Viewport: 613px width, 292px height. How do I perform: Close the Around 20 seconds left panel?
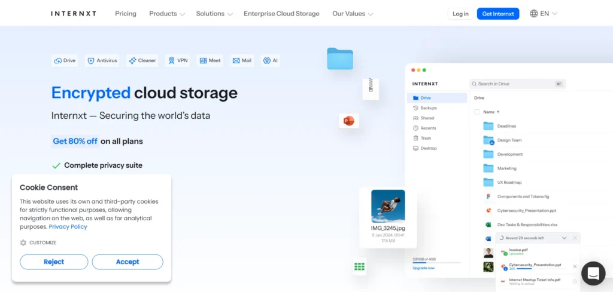tap(575, 238)
